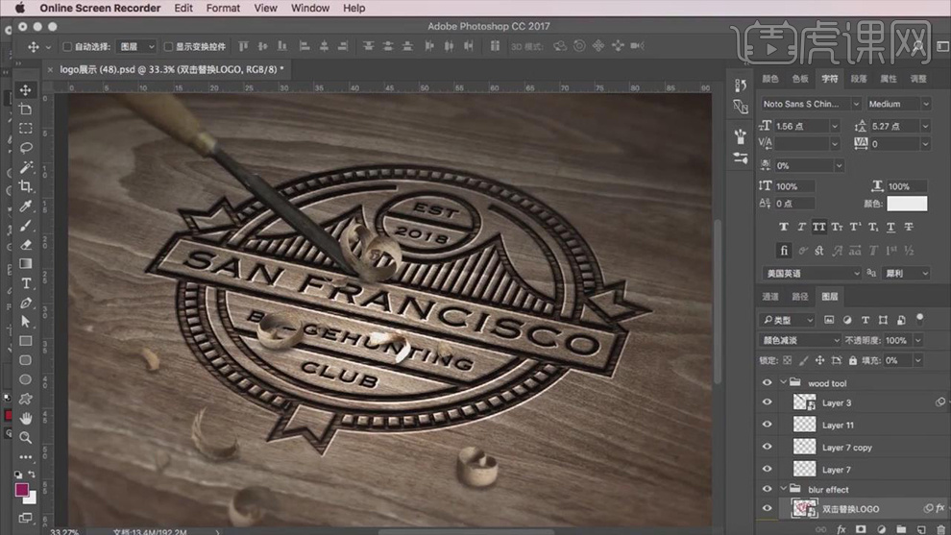
Task: Click the All Caps TT style icon
Action: tap(818, 227)
